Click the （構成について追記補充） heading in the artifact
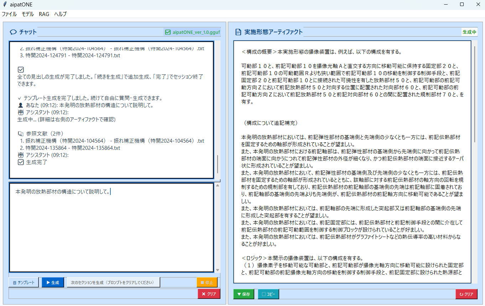Image resolution: width=485 pixels, height=306 pixels. click(271, 123)
